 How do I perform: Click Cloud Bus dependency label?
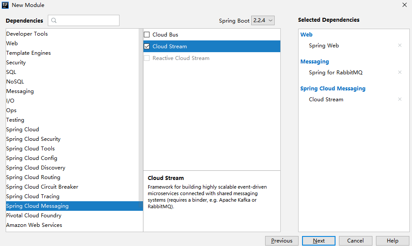(165, 35)
